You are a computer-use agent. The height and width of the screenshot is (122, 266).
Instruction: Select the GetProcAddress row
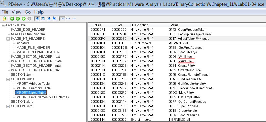pos(177,47)
